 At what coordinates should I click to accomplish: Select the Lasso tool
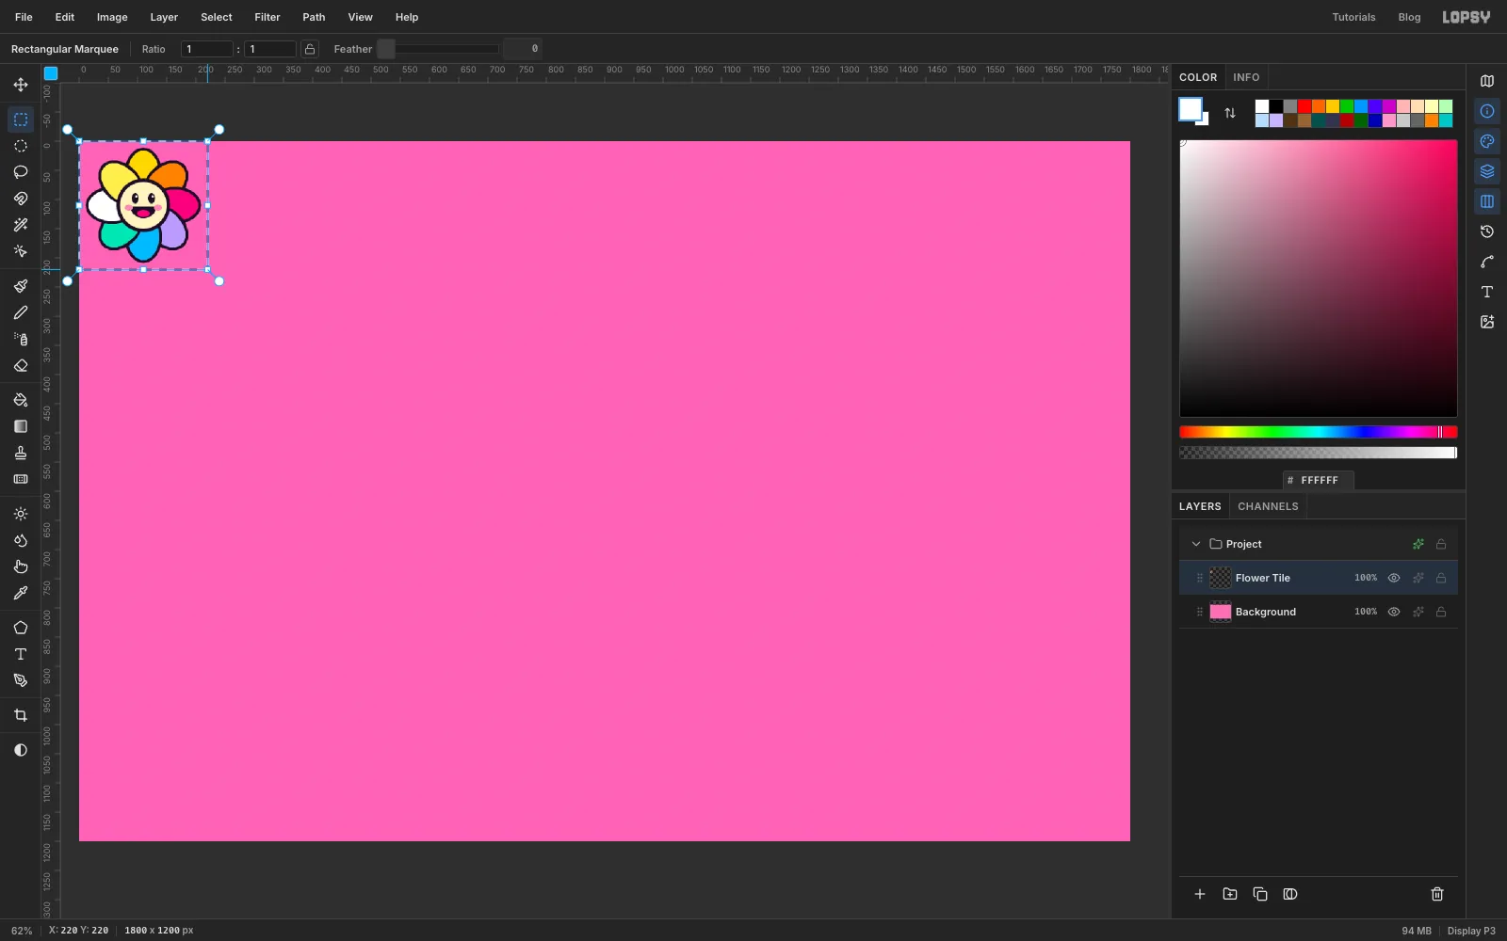pos(21,172)
